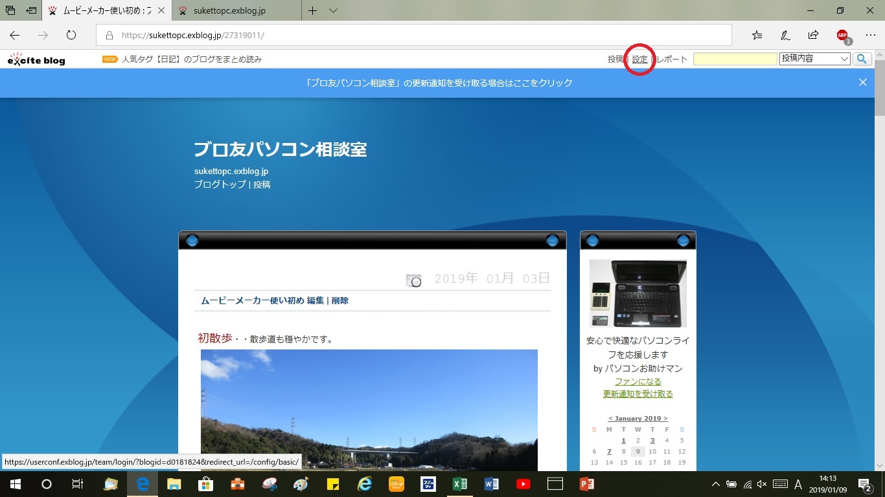Close the blue notification banner
This screenshot has height=497, width=885.
click(x=863, y=82)
